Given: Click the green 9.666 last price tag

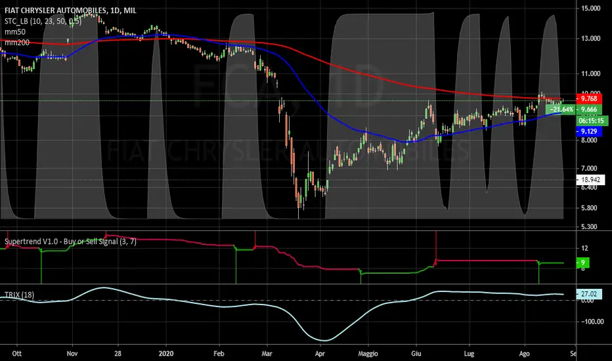Looking at the screenshot, I should (589, 109).
